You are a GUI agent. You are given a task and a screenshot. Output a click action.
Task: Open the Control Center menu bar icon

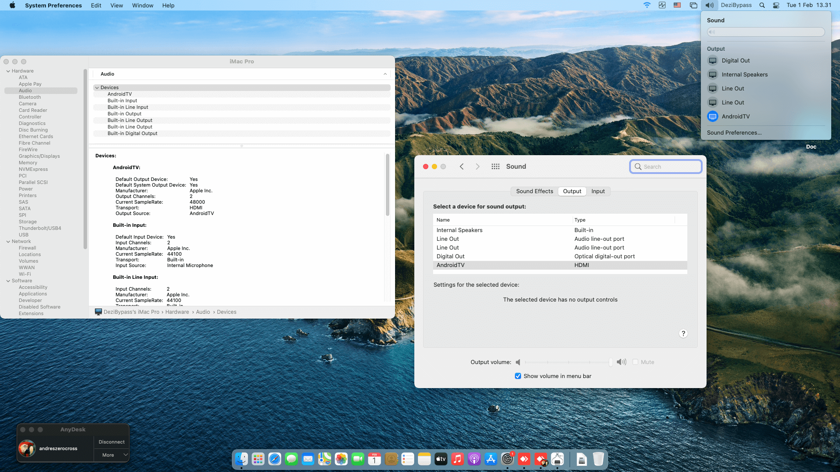coord(776,5)
